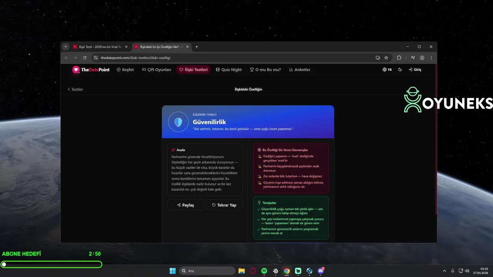Open the green app icon in taskbar
The image size is (493, 277).
tap(298, 271)
